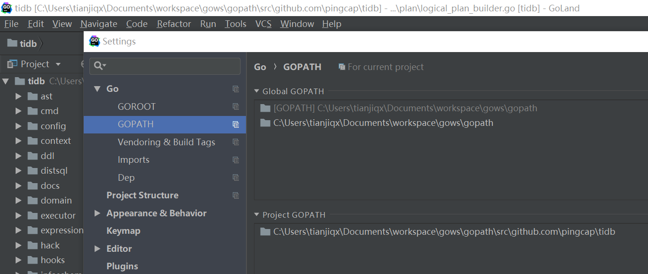Click project-level icon beside Imports
This screenshot has height=274, width=648.
pyautogui.click(x=236, y=160)
